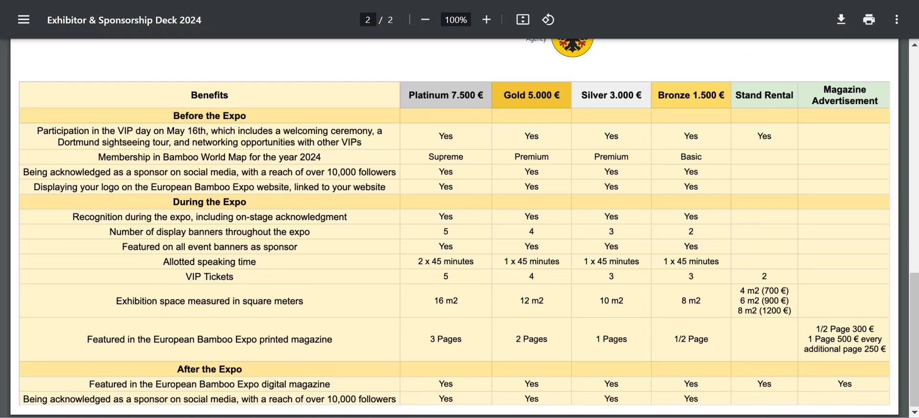The height and width of the screenshot is (418, 919).
Task: Click the Supreme membership cell
Action: (446, 157)
